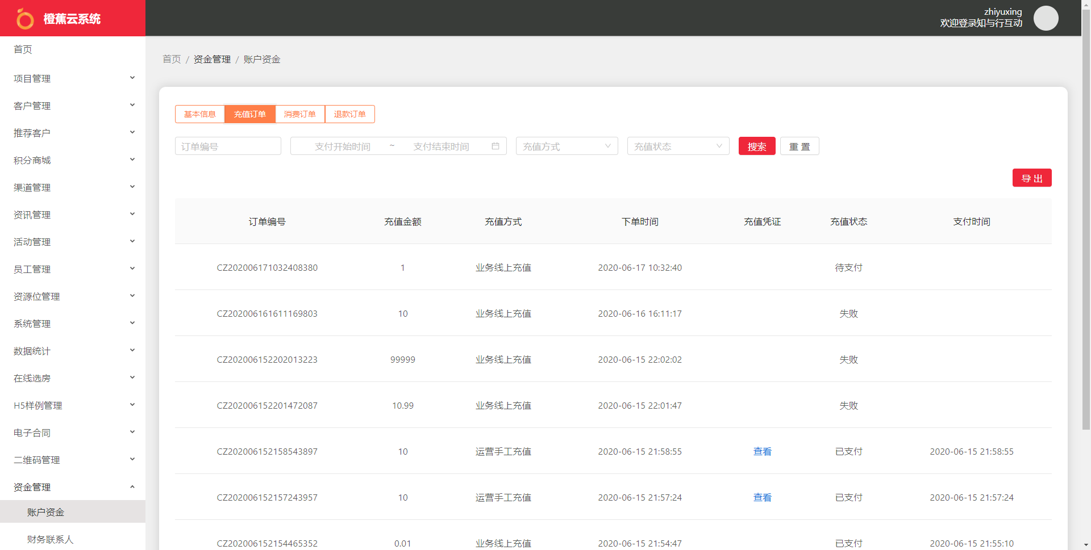This screenshot has width=1091, height=550.
Task: Expand the 系统管理 menu
Action: [x=73, y=324]
